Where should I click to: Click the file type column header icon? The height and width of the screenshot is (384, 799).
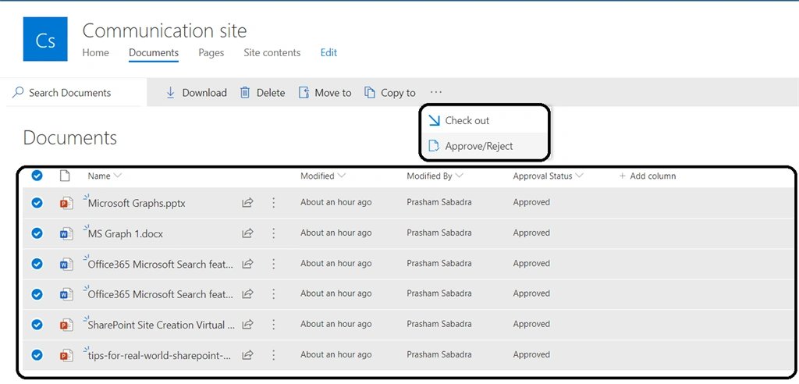(64, 176)
